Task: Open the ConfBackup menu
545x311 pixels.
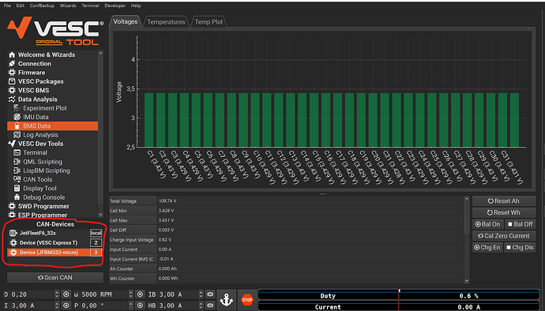Action: (42, 6)
